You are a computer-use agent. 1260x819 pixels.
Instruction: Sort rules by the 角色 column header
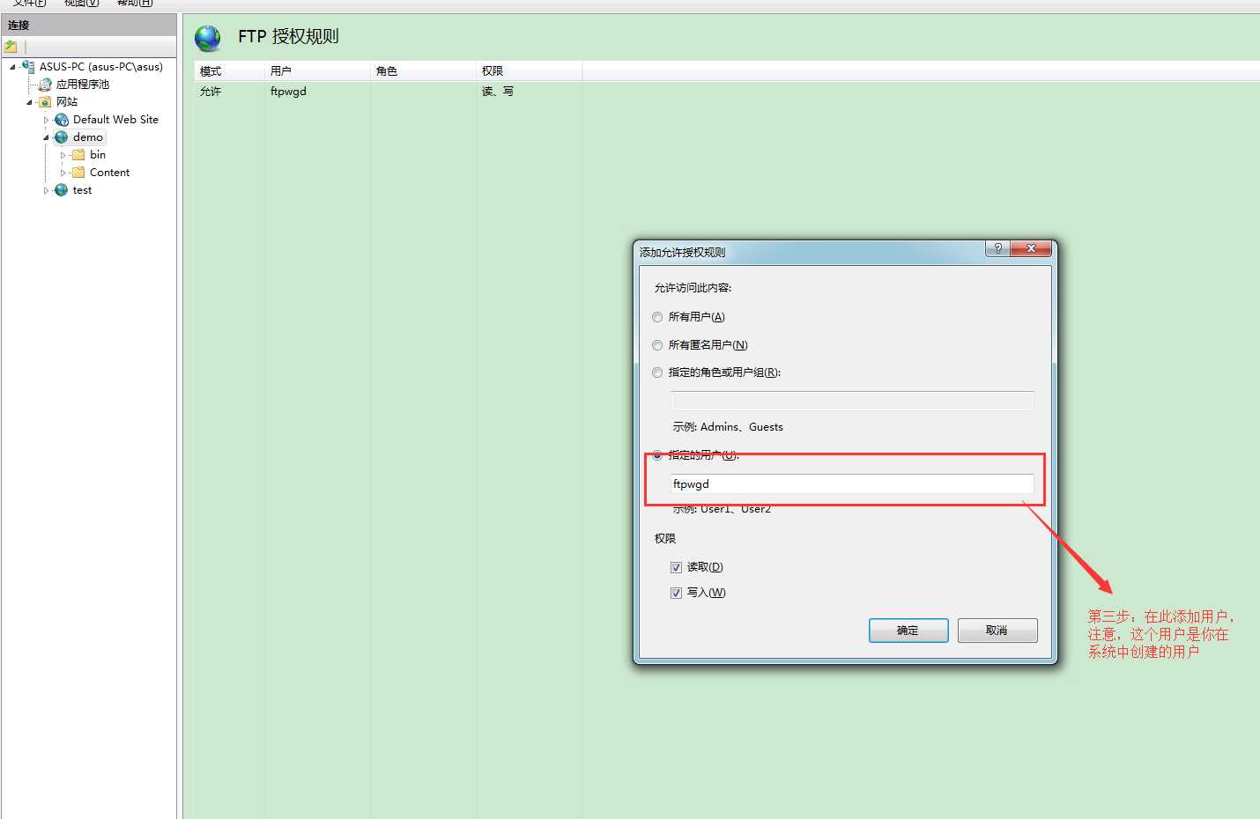(423, 71)
